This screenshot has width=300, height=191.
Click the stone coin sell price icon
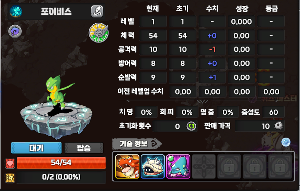[x=278, y=126]
